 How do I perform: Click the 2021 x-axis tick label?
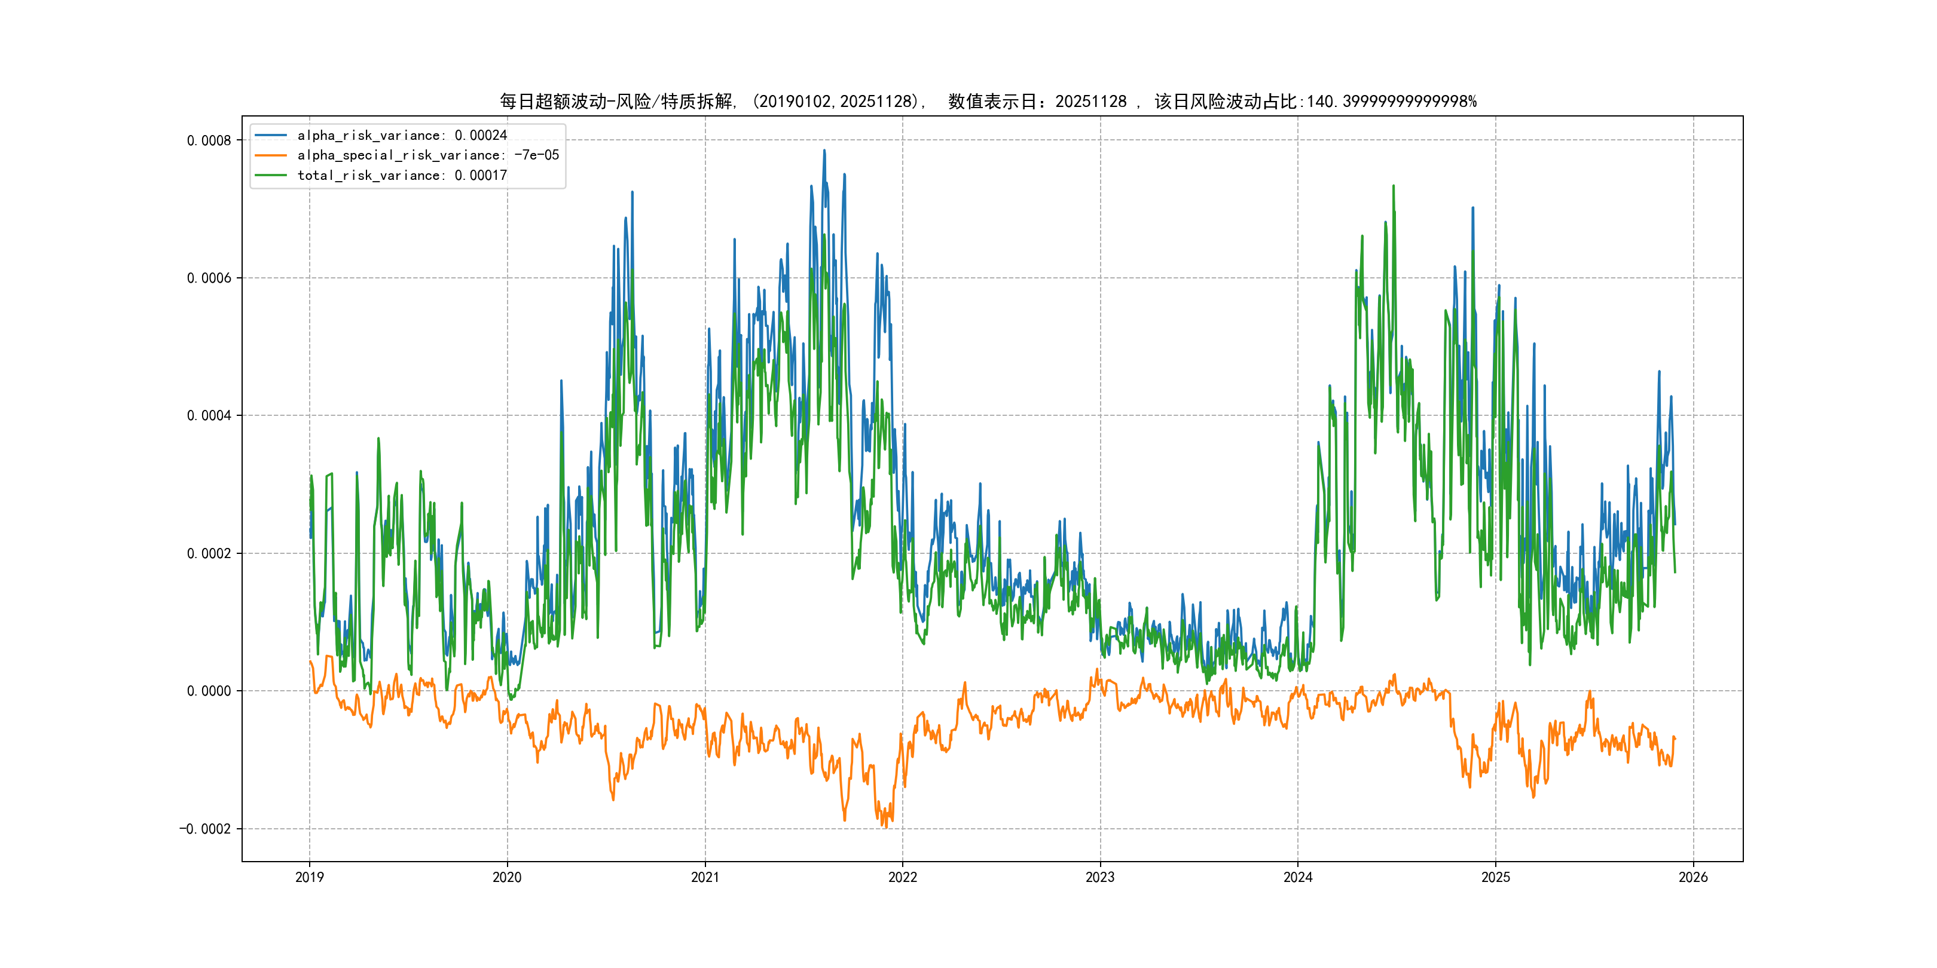[x=705, y=877]
